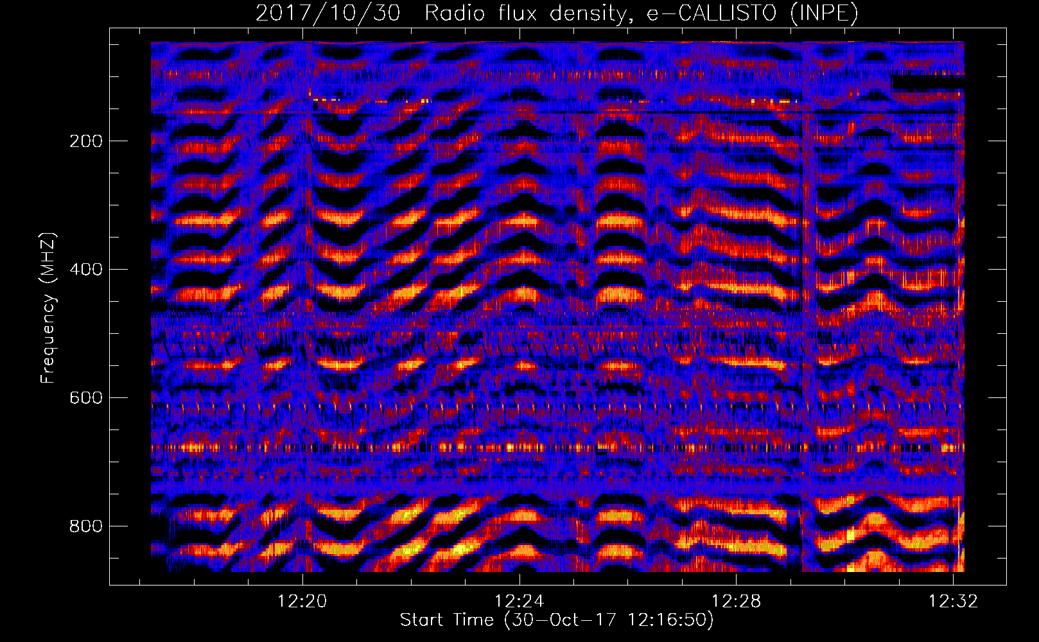Click the 'Start Time (30-Oct-17 12:16:50)' label
The height and width of the screenshot is (642, 1039).
[x=557, y=620]
